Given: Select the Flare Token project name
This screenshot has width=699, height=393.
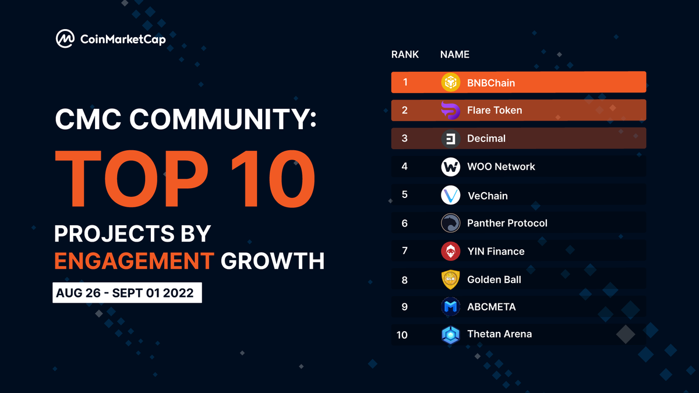Looking at the screenshot, I should tap(495, 110).
